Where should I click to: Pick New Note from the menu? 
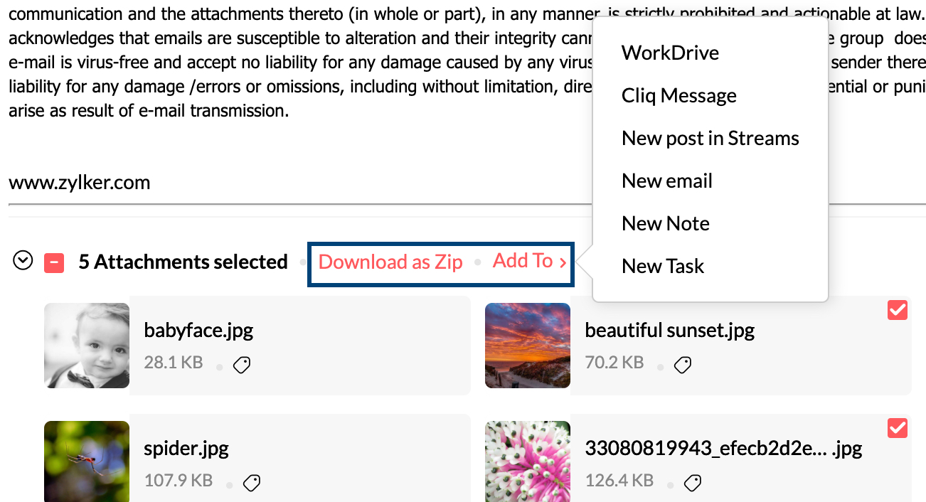click(665, 223)
